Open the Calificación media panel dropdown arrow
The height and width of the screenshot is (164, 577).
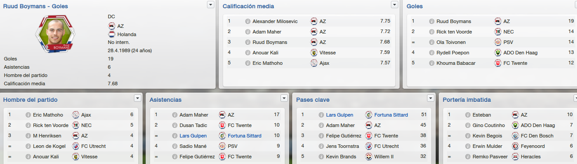point(394,4)
